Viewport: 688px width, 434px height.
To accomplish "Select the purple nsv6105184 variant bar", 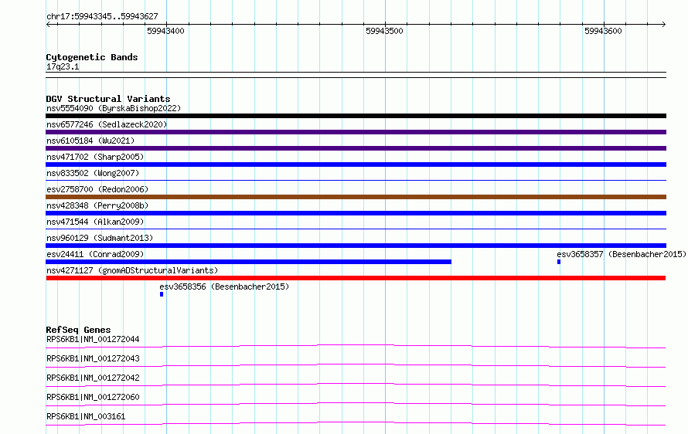I will tap(356, 148).
